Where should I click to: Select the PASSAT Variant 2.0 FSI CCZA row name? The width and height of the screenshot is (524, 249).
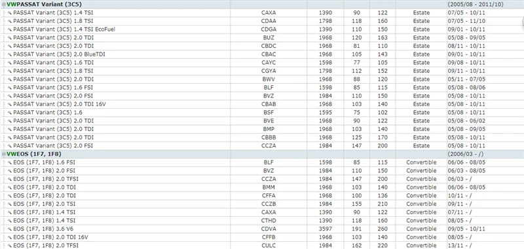point(53,145)
